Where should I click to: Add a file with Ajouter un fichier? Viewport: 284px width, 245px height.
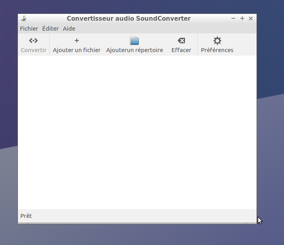[x=77, y=45]
